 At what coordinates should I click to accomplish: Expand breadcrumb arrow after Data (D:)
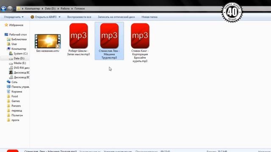click(58, 8)
